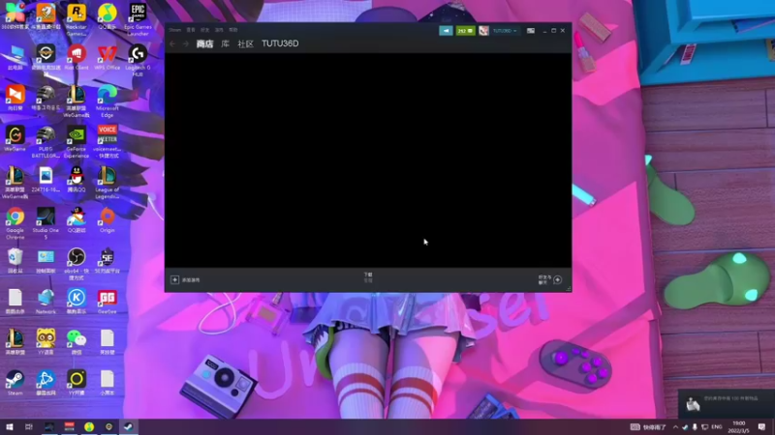Open QQ音乐 desktop icon
The image size is (775, 435).
point(108,16)
